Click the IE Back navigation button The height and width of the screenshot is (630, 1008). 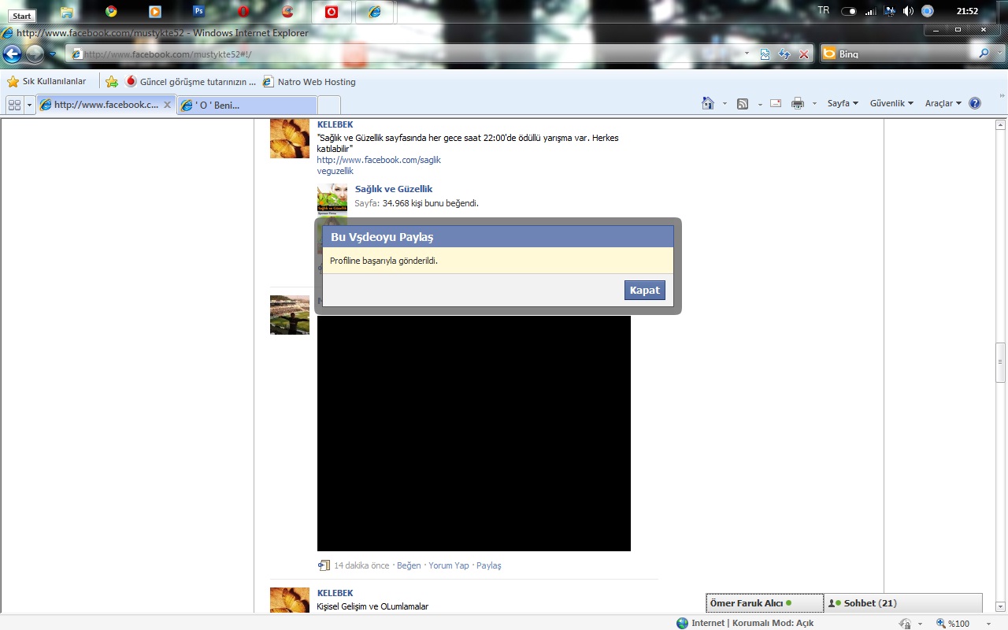12,54
